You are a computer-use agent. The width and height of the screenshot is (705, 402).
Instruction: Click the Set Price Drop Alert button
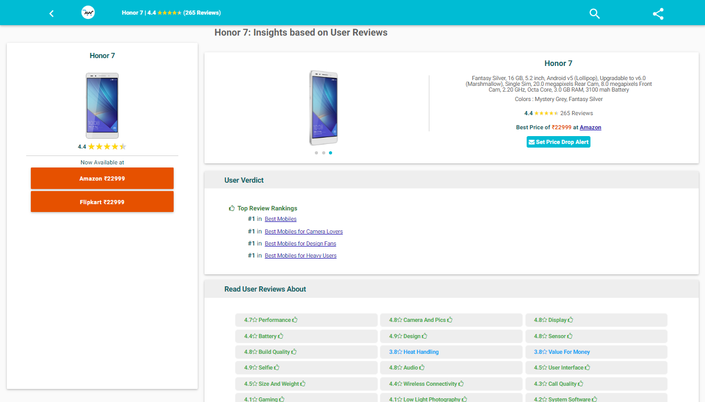click(x=559, y=142)
